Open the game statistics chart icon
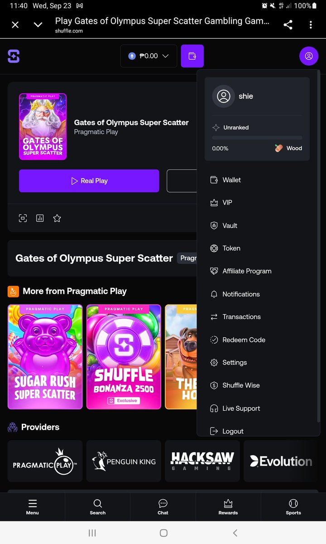The image size is (326, 544). click(x=40, y=218)
